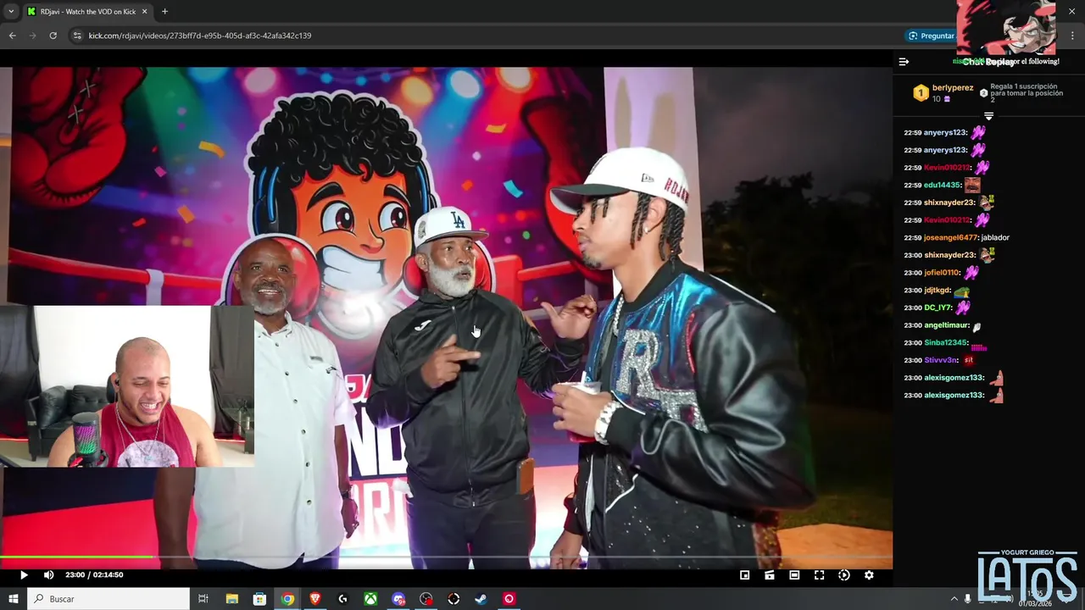Open Discord from the taskbar
The width and height of the screenshot is (1085, 610).
(398, 599)
